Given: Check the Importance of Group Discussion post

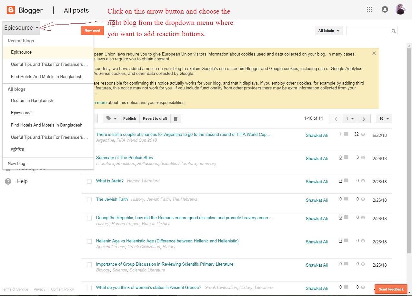Looking at the screenshot, I should pyautogui.click(x=89, y=265).
